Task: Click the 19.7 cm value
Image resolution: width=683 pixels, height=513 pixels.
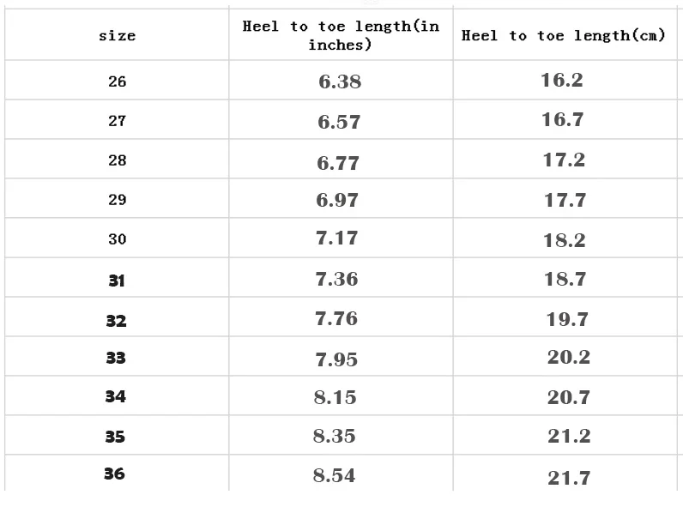Action: coord(567,319)
